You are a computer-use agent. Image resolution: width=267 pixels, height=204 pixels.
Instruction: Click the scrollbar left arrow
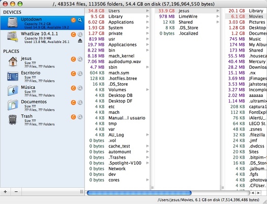click(253, 193)
